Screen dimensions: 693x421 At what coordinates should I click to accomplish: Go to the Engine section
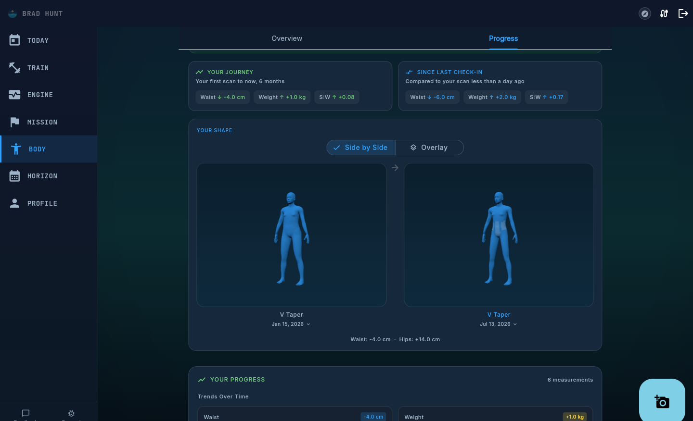(x=48, y=95)
